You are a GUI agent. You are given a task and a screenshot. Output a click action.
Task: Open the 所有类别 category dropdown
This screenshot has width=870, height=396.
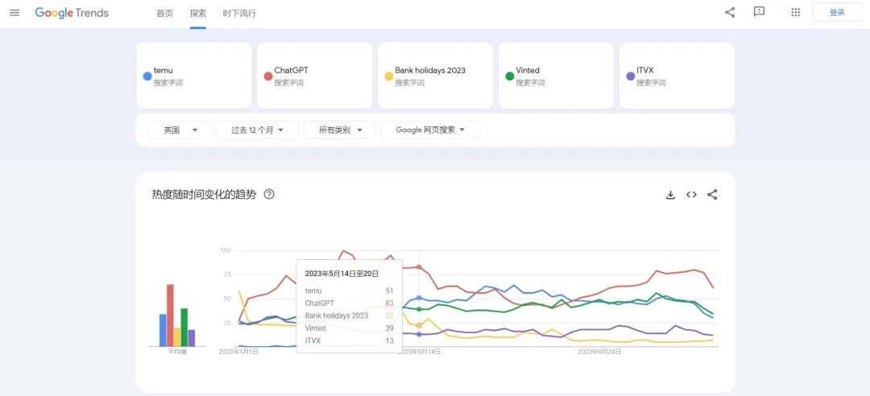tap(340, 130)
